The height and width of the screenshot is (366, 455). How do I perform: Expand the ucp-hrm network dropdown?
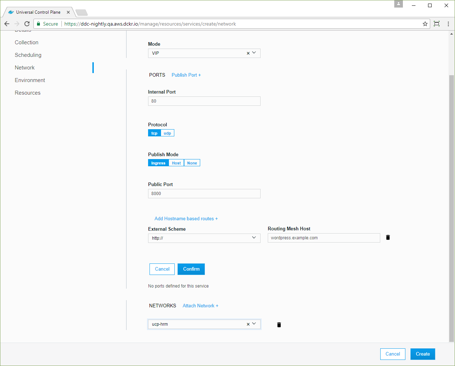pos(254,324)
